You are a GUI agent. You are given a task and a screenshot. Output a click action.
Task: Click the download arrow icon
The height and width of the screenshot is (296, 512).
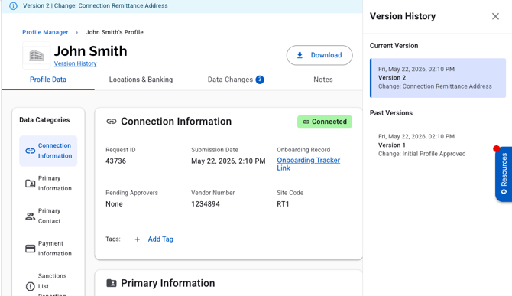(x=300, y=55)
